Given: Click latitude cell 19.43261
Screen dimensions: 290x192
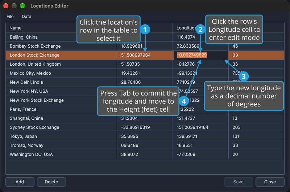Looking at the screenshot, I should pos(145,73).
